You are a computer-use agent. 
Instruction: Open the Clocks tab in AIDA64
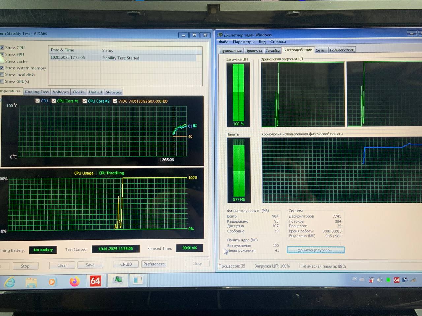(x=78, y=92)
